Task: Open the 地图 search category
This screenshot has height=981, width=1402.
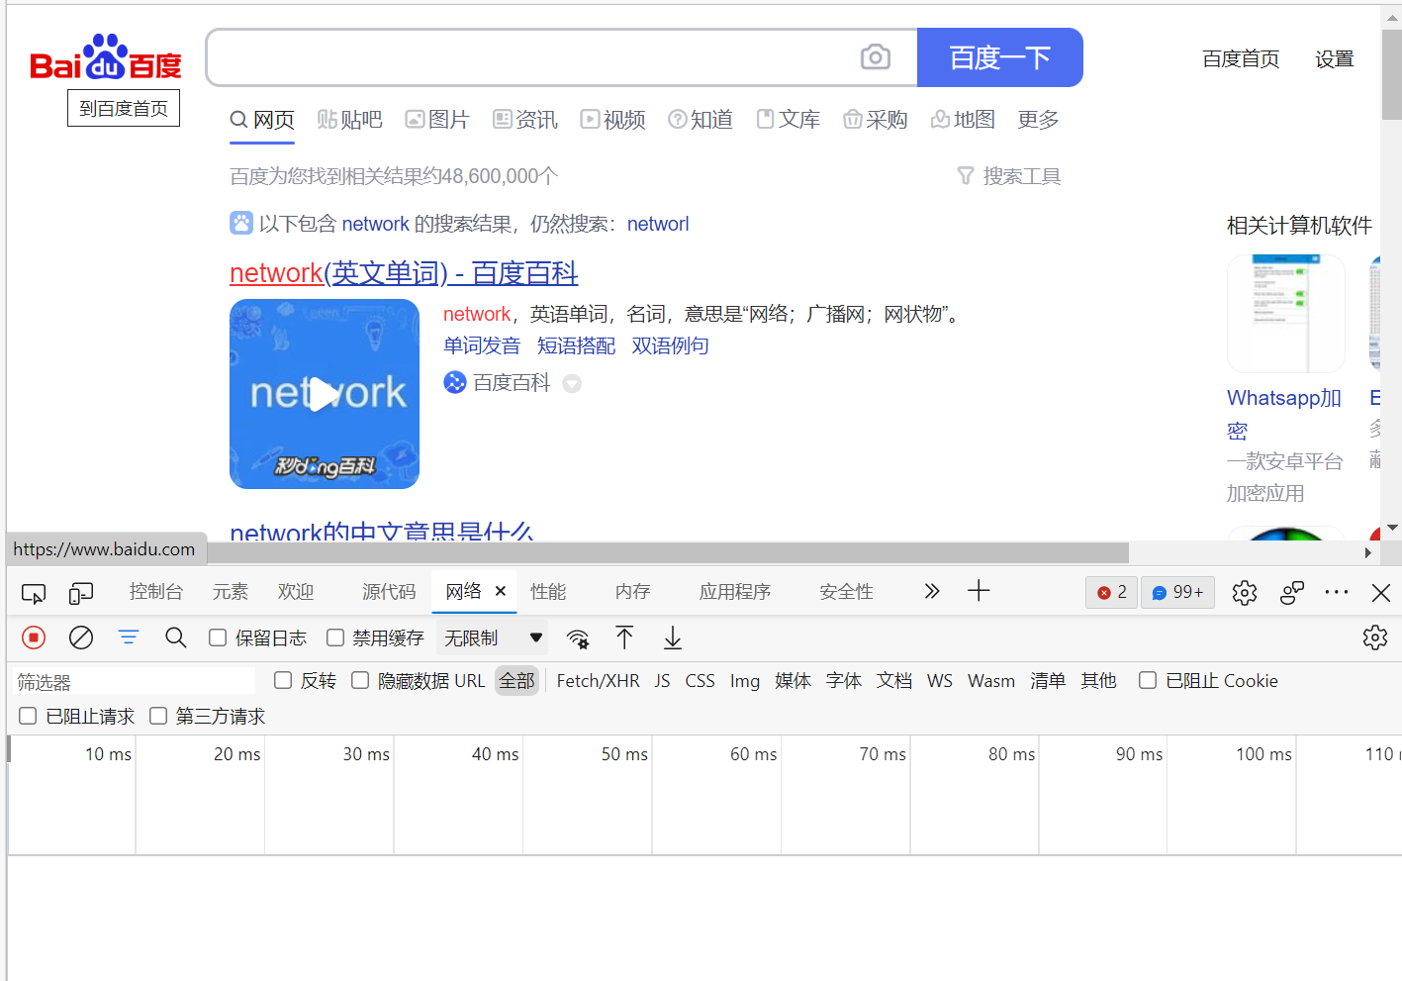Action: tap(963, 120)
